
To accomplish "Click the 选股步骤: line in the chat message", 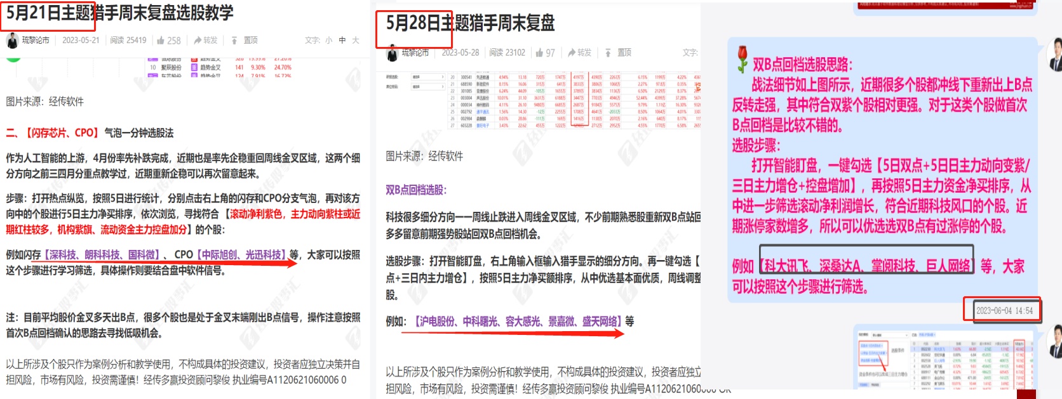I will [x=756, y=145].
